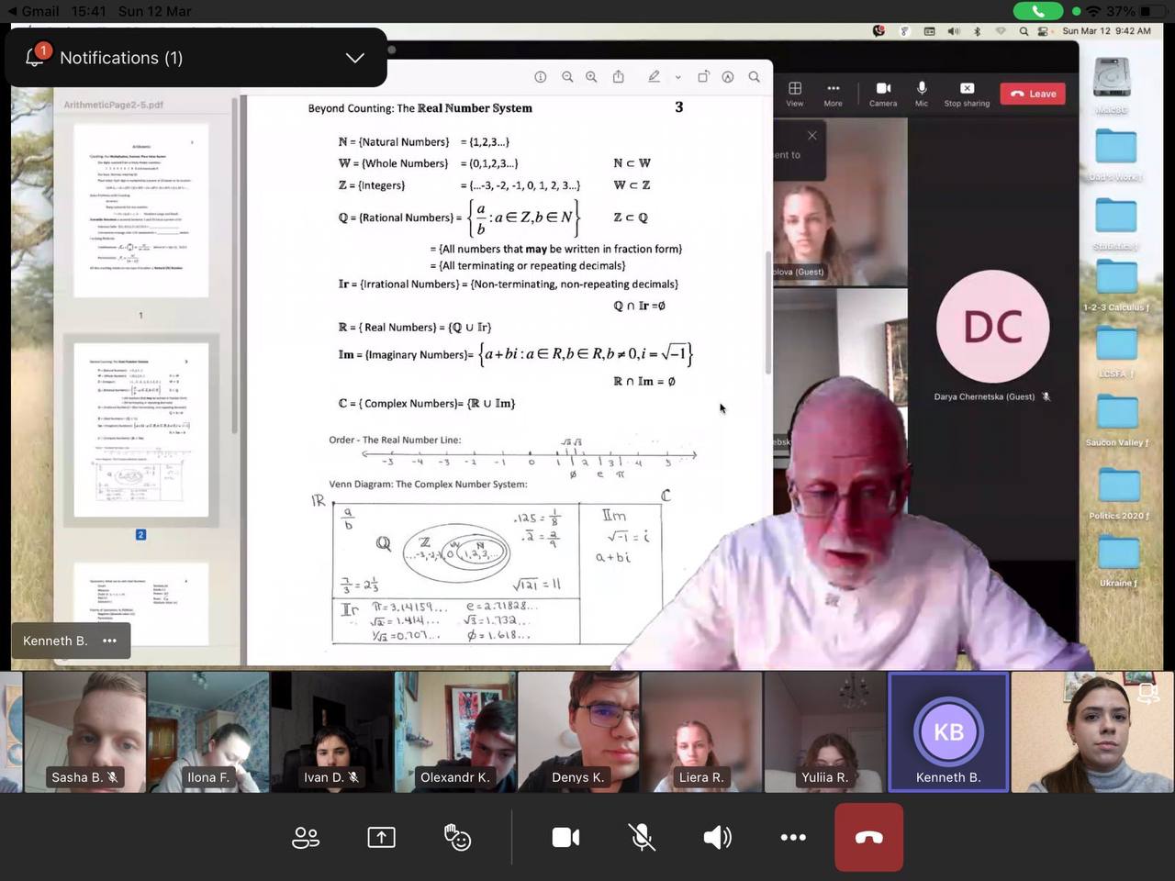Select page 1 thumbnail in PDF sidebar
This screenshot has width=1175, height=881.
(x=140, y=211)
